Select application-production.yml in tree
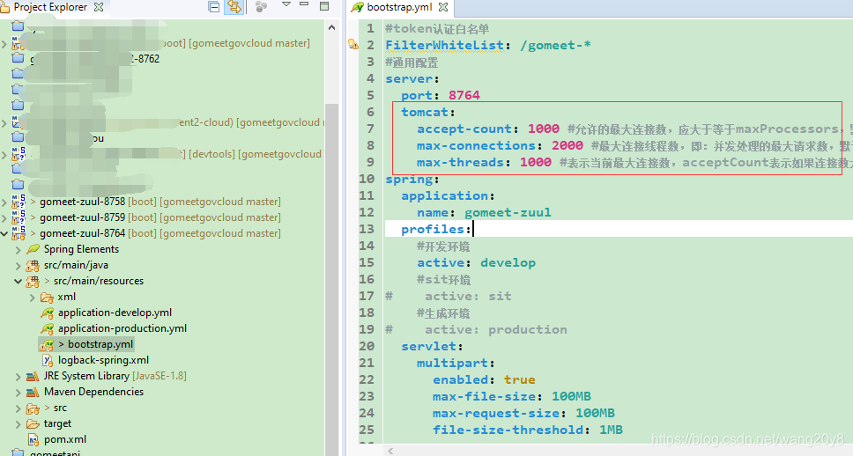 [x=122, y=328]
